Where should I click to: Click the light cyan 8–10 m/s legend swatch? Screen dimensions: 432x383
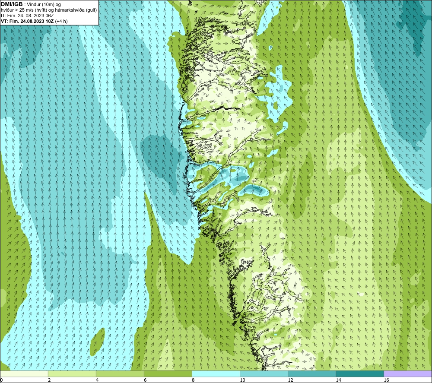click(216, 374)
